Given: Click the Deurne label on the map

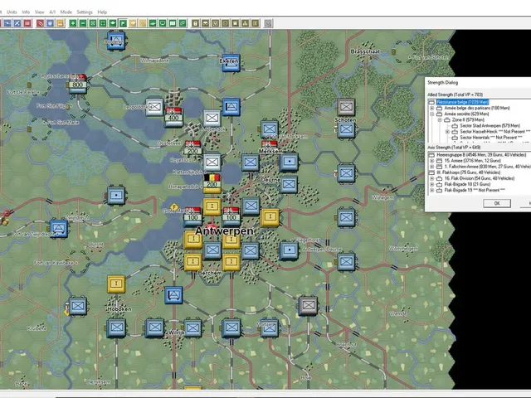Looking at the screenshot, I should click(x=270, y=180).
